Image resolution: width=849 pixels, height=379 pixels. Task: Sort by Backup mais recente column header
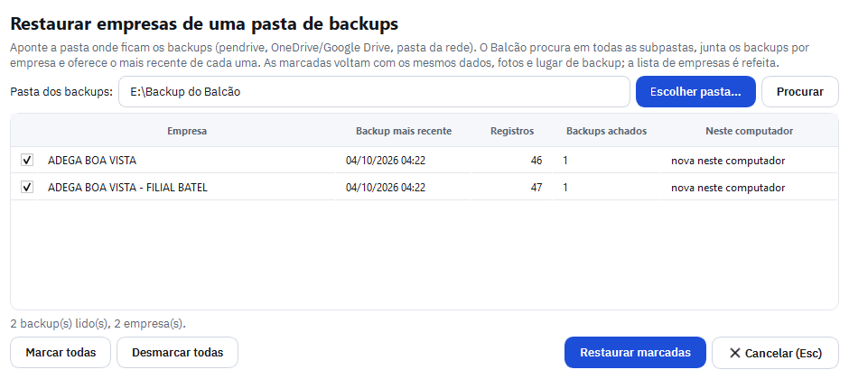404,131
